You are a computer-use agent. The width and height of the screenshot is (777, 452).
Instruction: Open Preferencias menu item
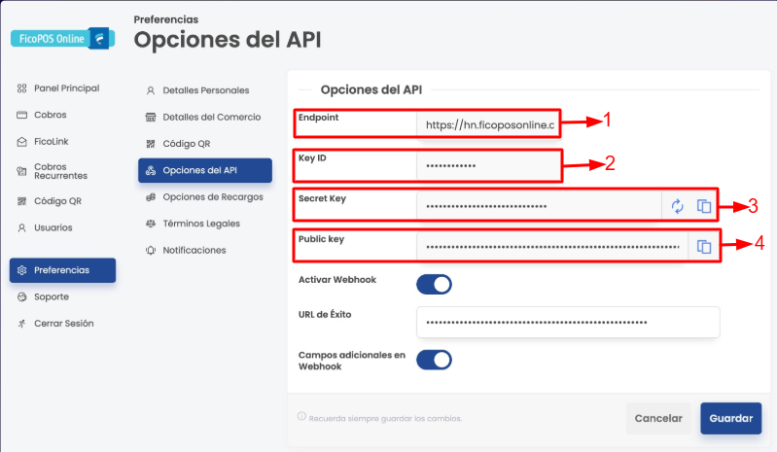[x=62, y=270]
